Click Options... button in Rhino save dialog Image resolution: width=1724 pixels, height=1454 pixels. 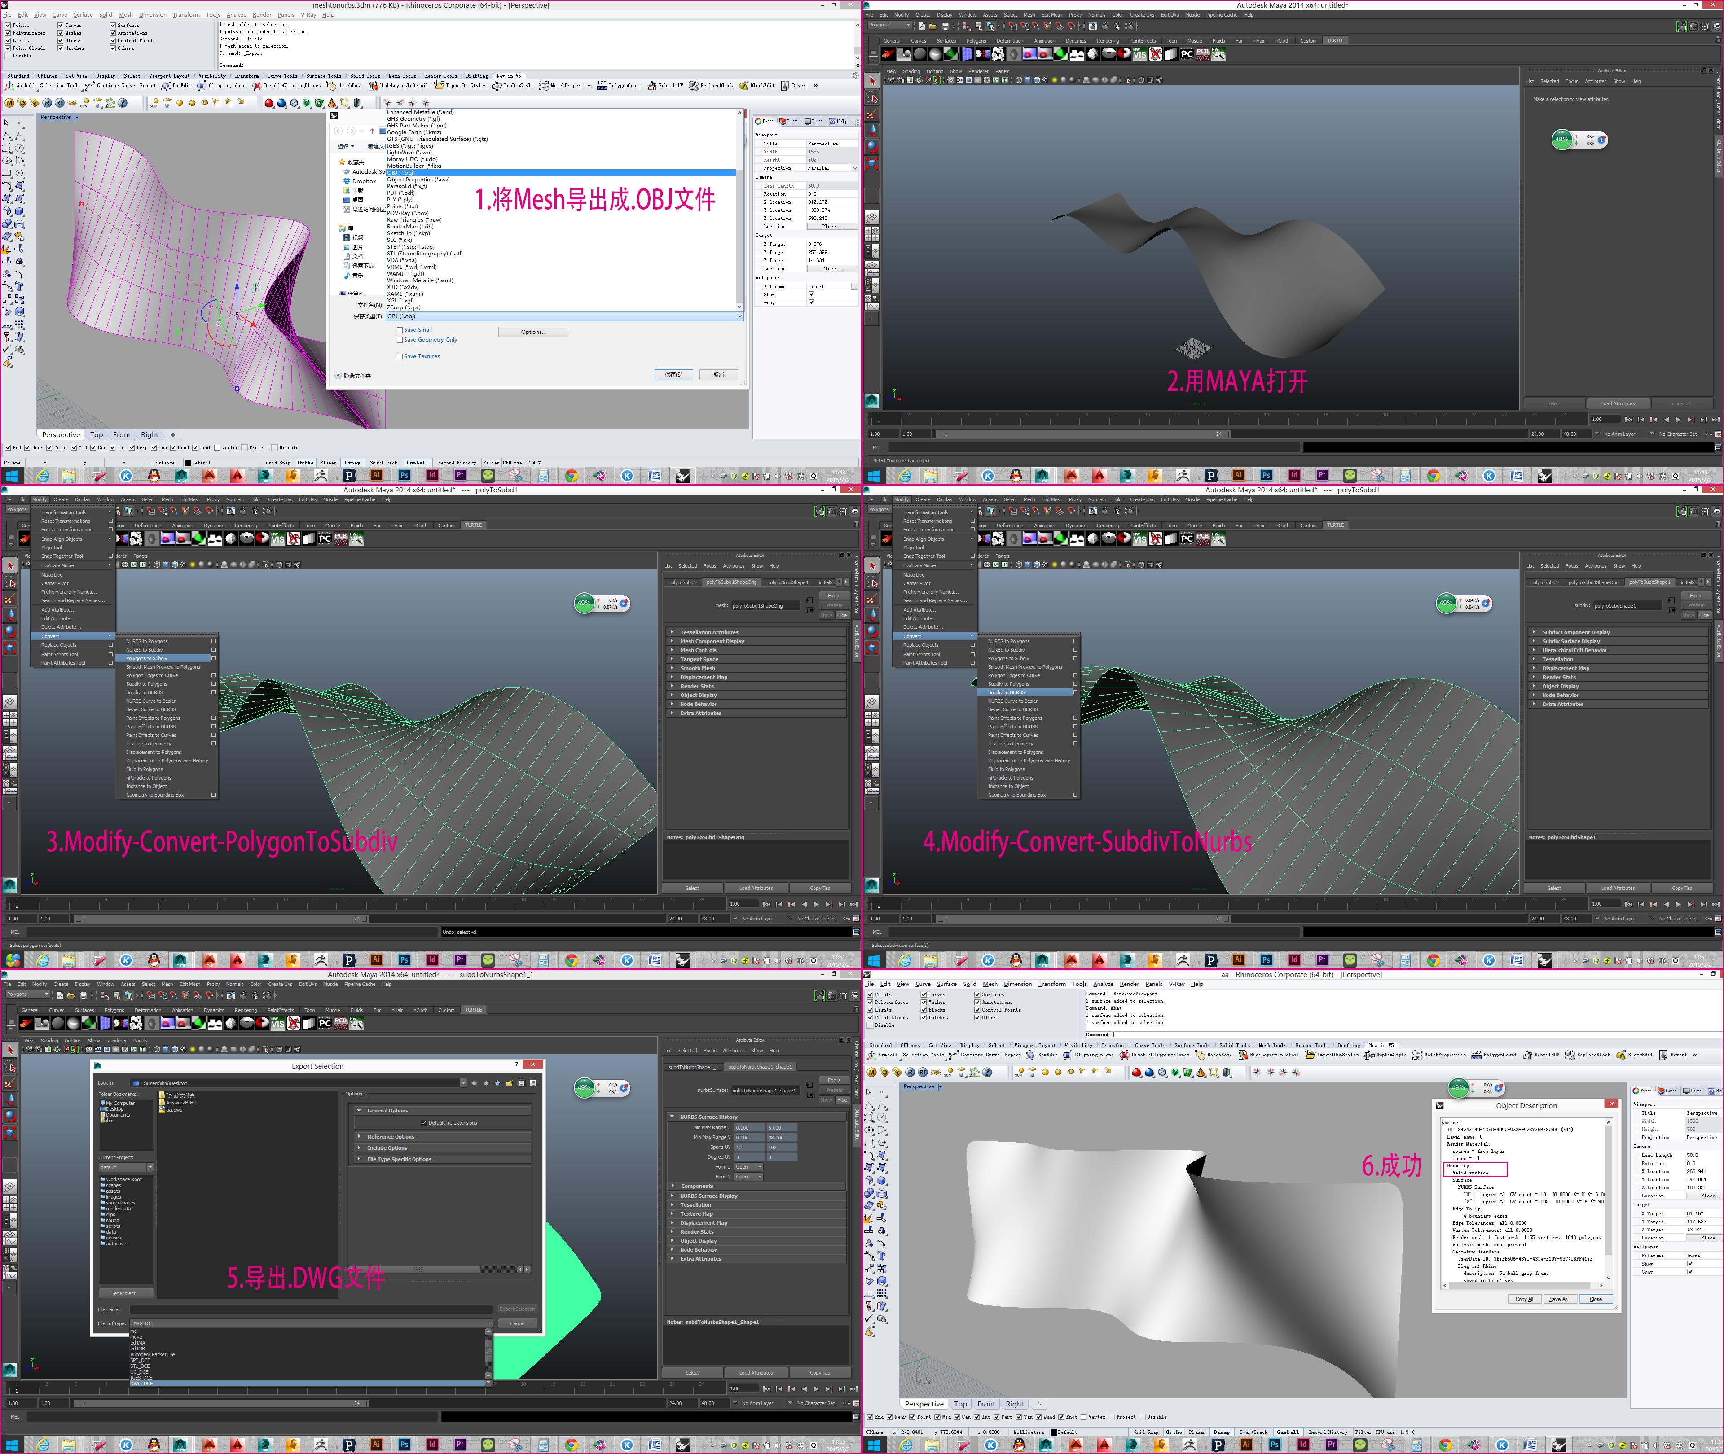(533, 332)
